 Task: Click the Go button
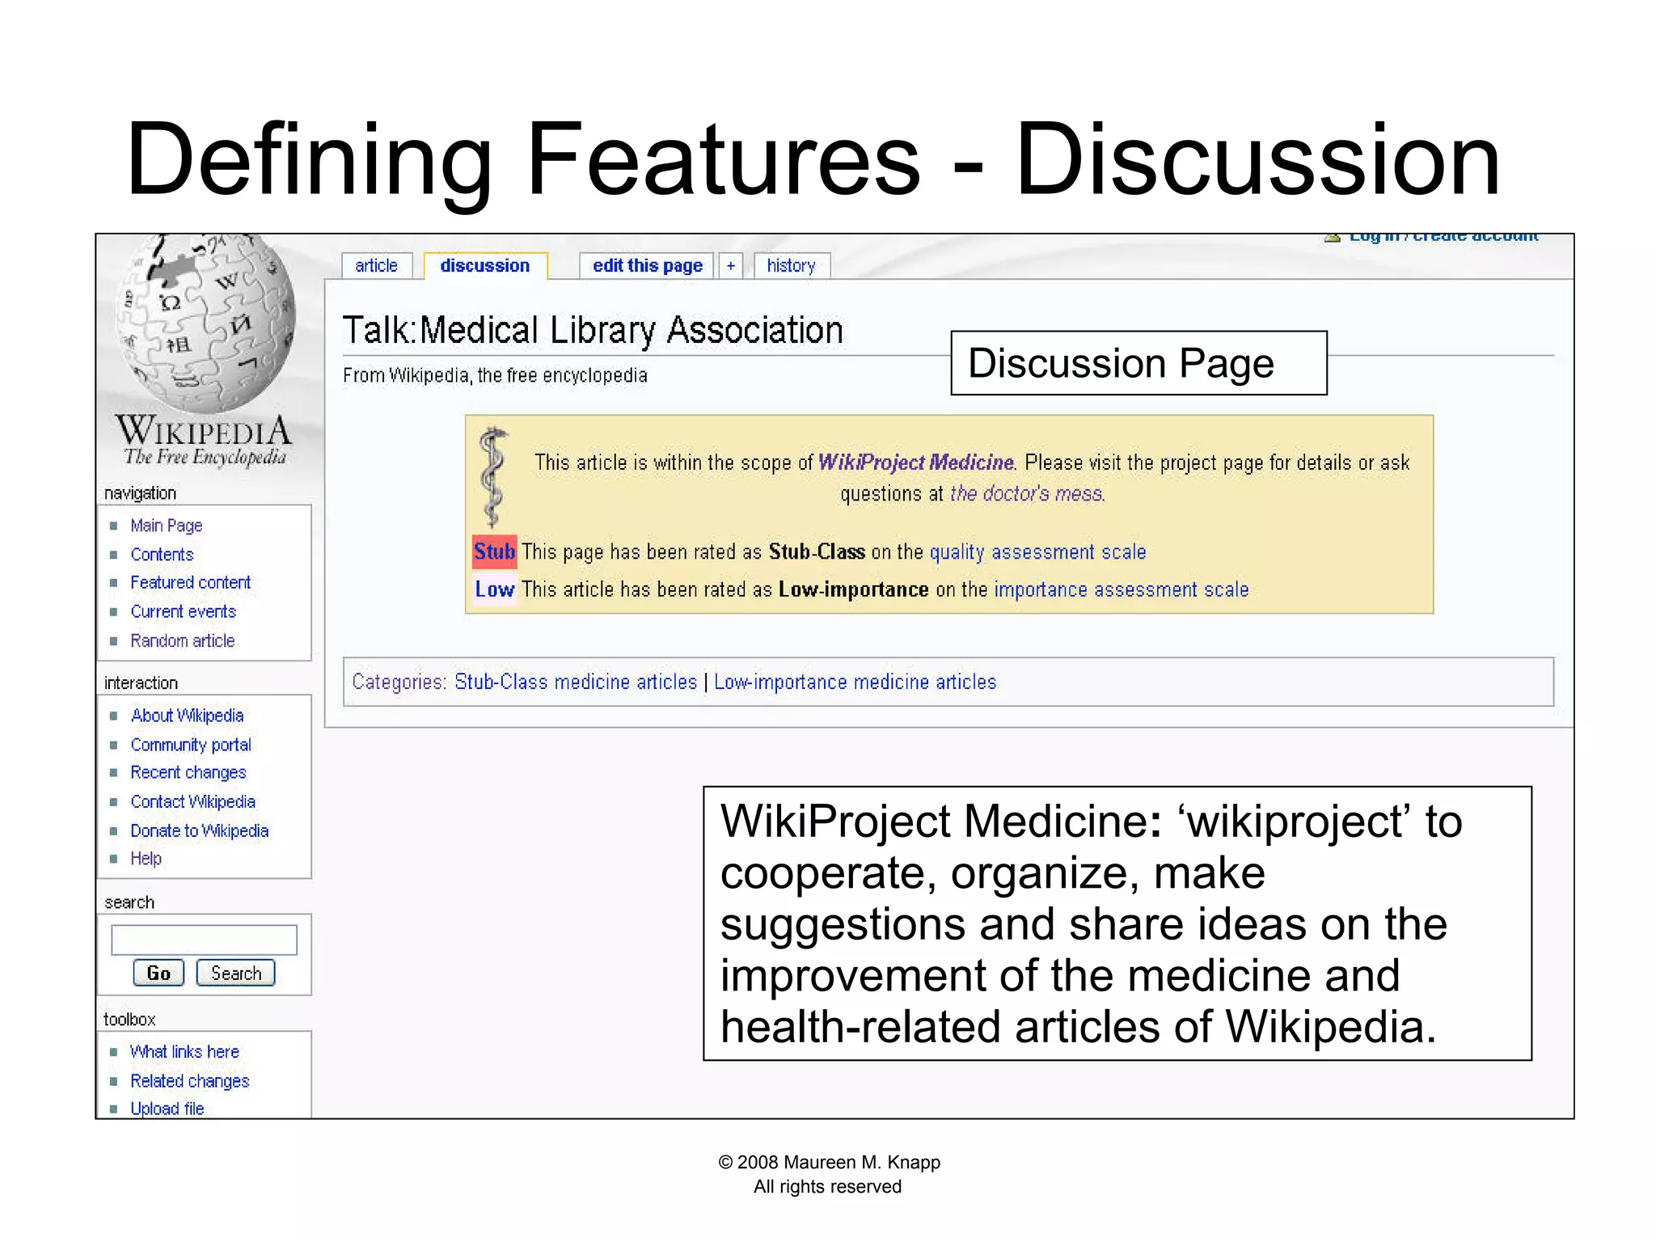pos(158,973)
